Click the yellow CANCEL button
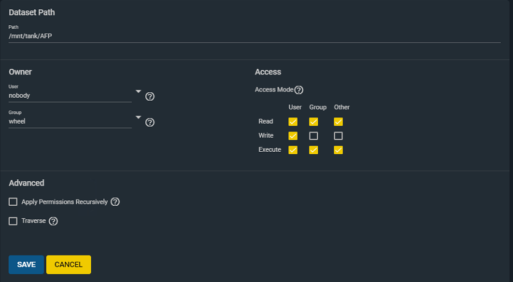This screenshot has width=513, height=282. (x=69, y=264)
